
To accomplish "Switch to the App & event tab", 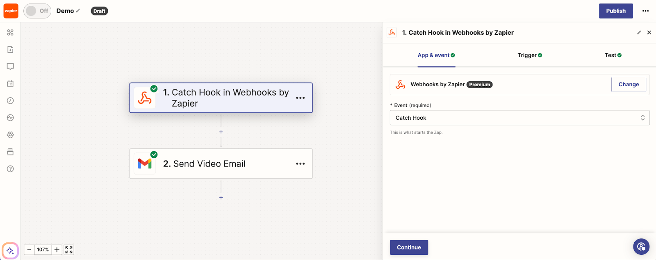I will coord(436,55).
